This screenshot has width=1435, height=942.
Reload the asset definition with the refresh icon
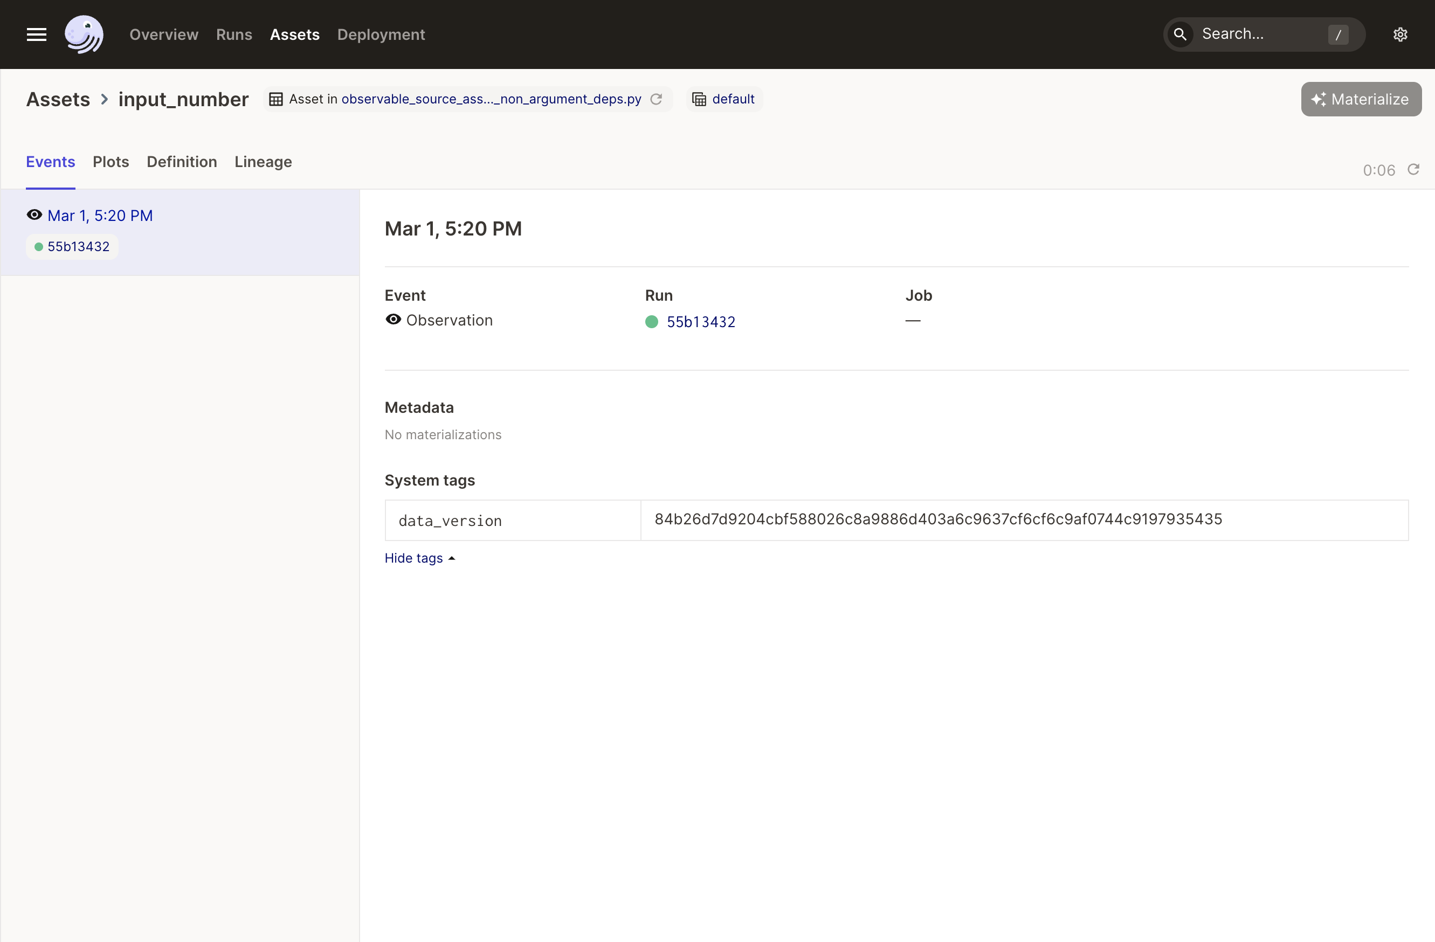click(657, 99)
